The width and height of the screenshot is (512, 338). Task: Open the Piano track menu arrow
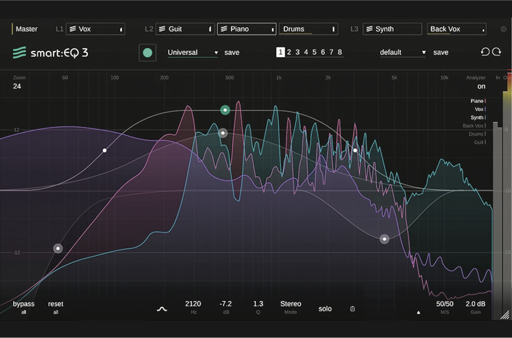(272, 29)
